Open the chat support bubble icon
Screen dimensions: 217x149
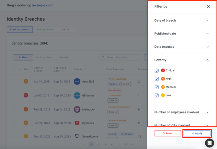[x=209, y=143]
